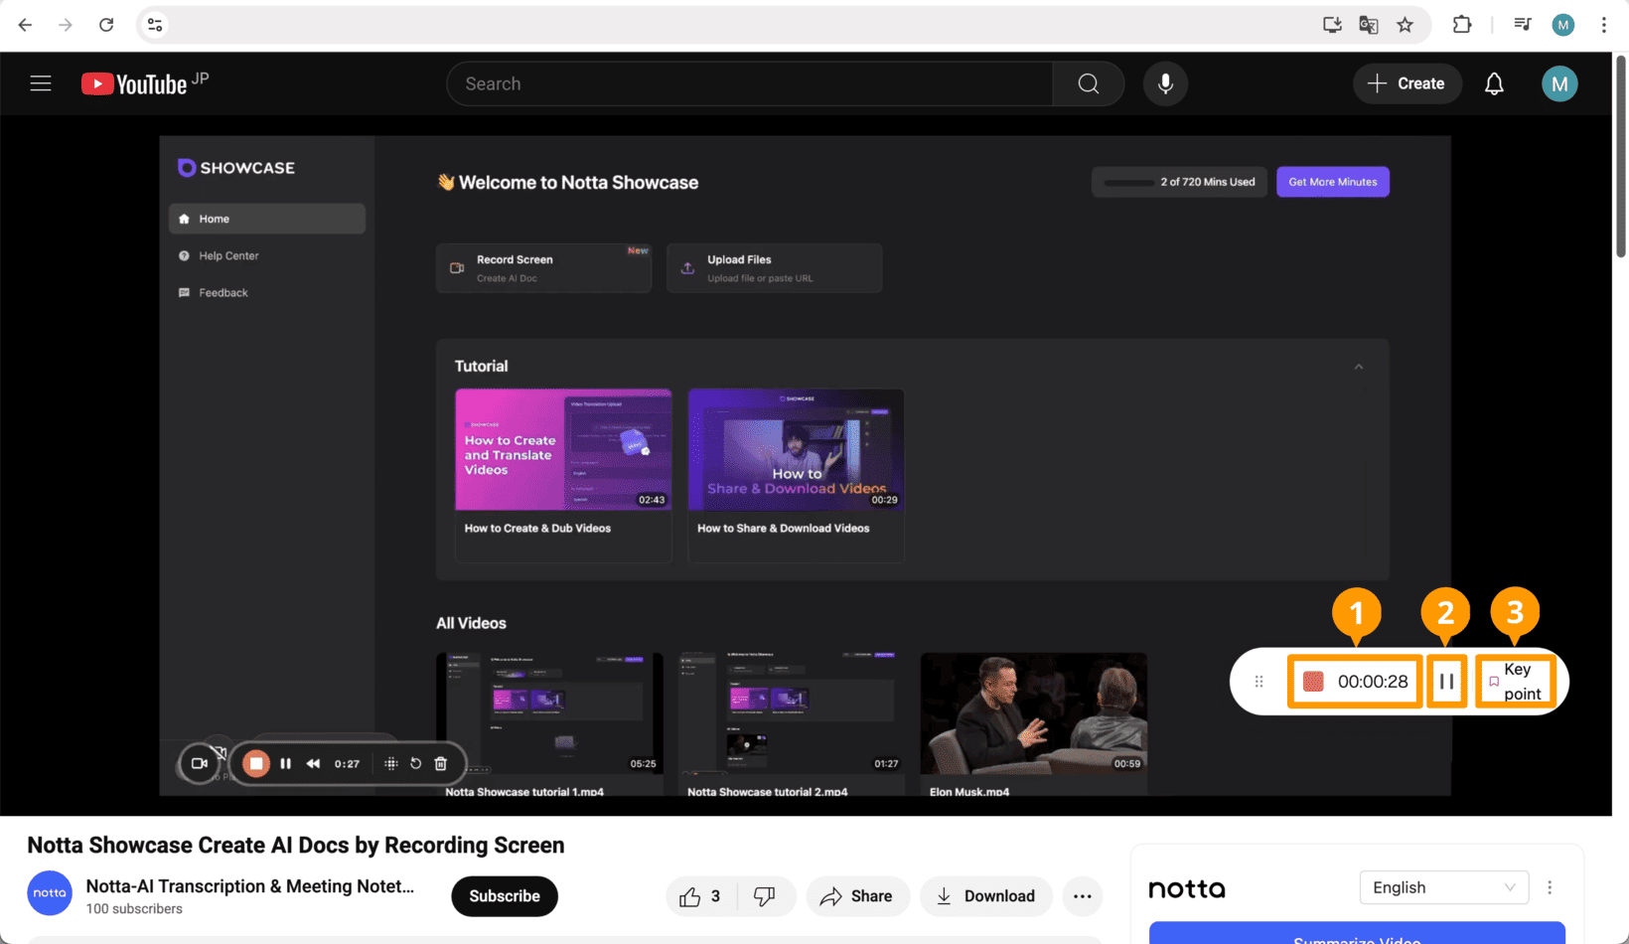The image size is (1629, 944).
Task: Open the YouTube account avatar menu
Action: (x=1559, y=83)
